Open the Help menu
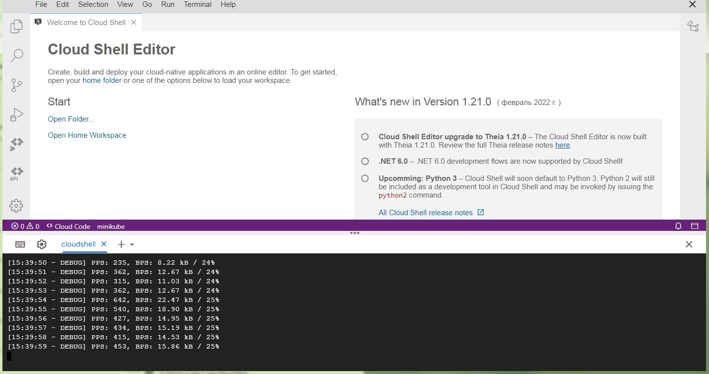The image size is (709, 374). pyautogui.click(x=228, y=4)
